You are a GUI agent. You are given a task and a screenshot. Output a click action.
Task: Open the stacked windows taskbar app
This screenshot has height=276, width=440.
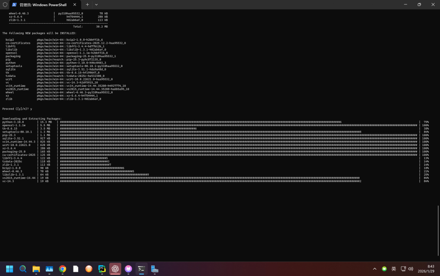click(x=155, y=269)
